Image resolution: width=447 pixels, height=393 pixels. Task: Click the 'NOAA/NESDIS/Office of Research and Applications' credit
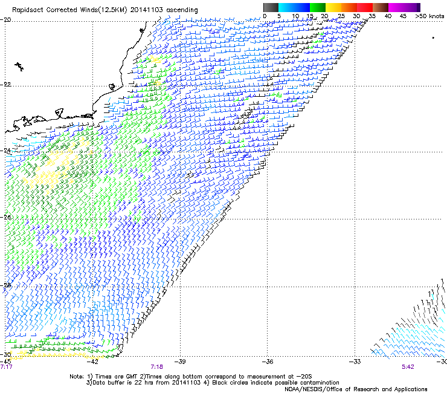[x=356, y=389]
